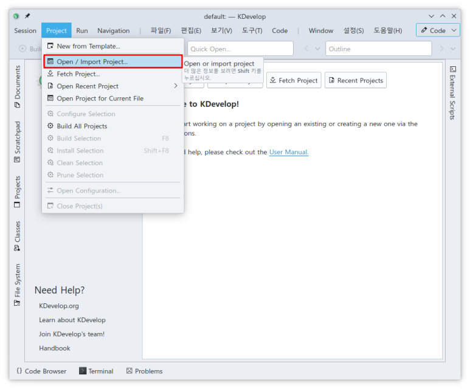Viewport: 470px width, 389px height.
Task: Click the Fetch Project button icon on welcome page
Action: click(273, 80)
